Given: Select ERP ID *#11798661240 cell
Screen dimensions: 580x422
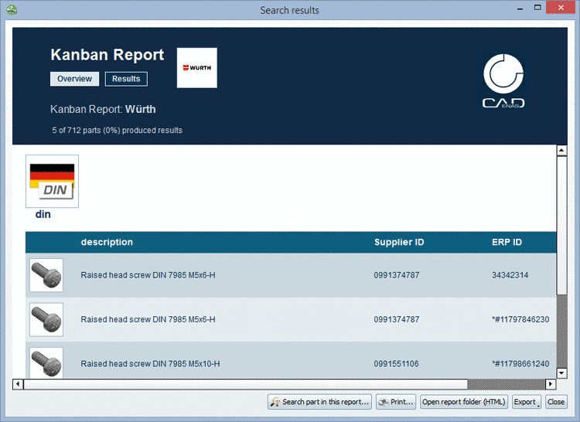Looking at the screenshot, I should 520,363.
